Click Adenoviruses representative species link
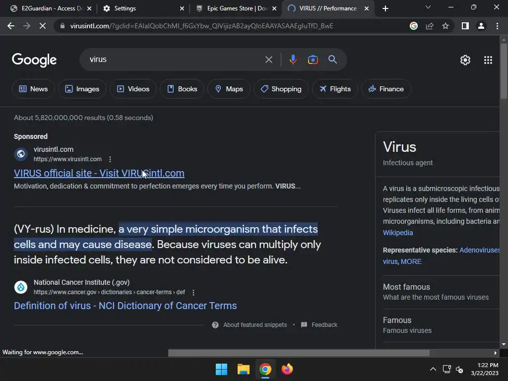The height and width of the screenshot is (381, 508). click(x=480, y=250)
